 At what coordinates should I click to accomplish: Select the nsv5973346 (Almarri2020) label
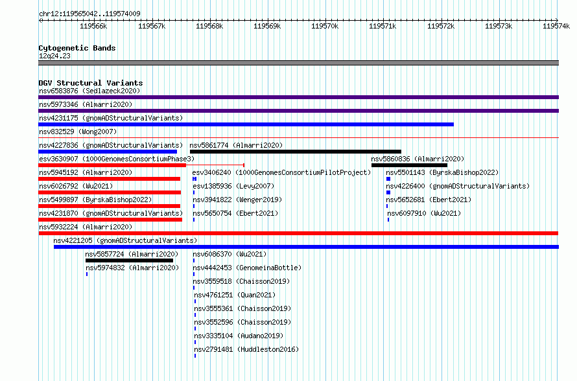pyautogui.click(x=86, y=104)
